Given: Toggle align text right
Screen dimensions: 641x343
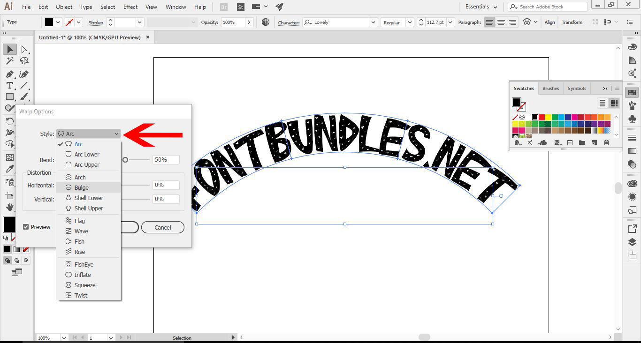Looking at the screenshot, I should tap(512, 22).
